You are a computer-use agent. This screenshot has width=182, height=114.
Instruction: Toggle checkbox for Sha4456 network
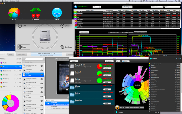(75, 21)
